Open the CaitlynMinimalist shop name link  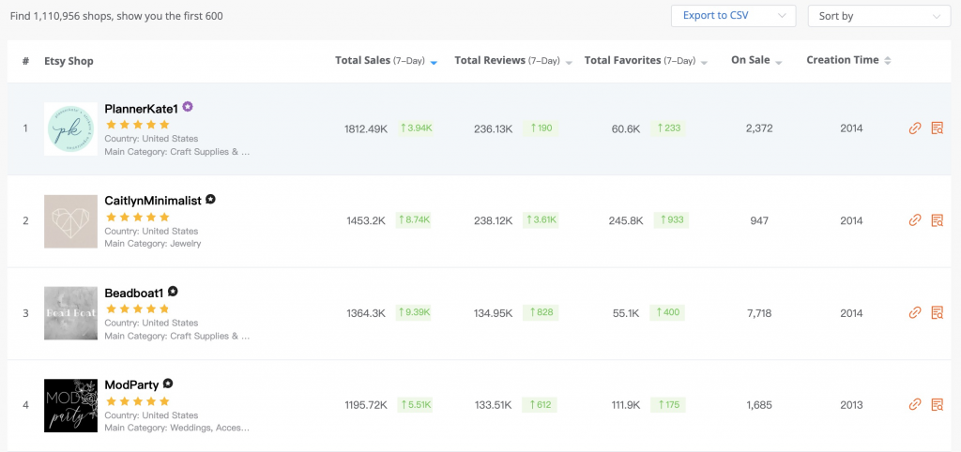point(154,201)
